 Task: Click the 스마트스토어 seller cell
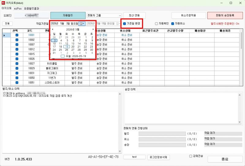(x=52, y=82)
